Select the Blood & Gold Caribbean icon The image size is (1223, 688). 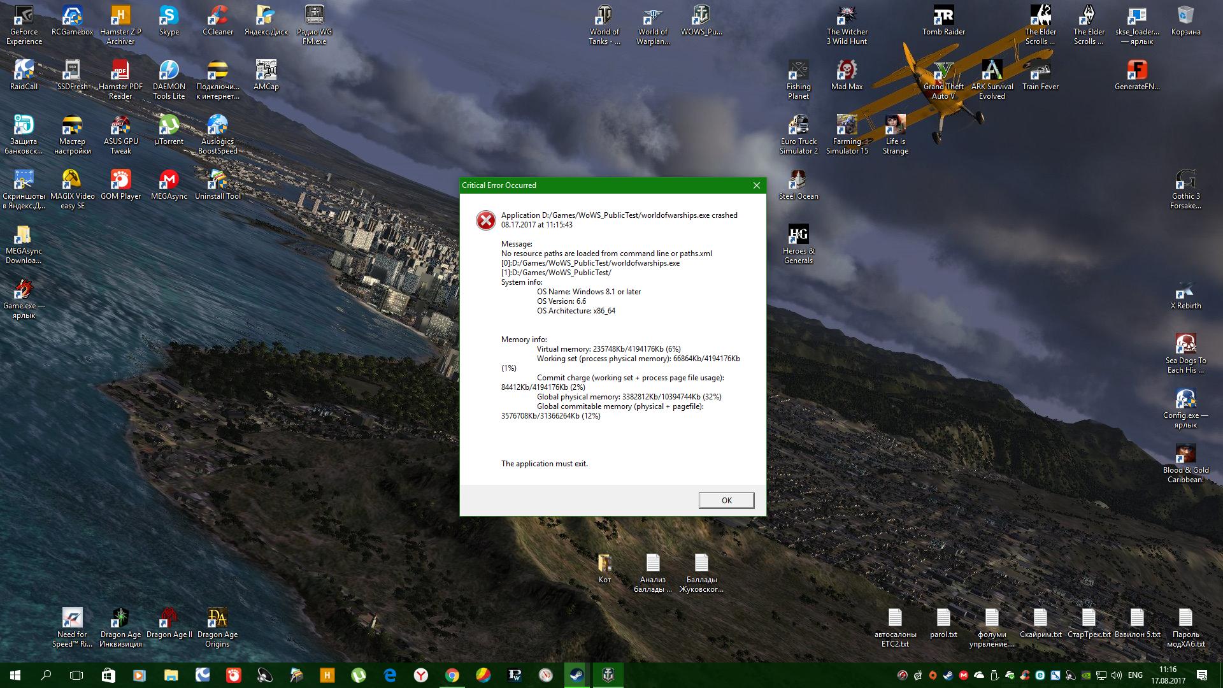pos(1185,464)
